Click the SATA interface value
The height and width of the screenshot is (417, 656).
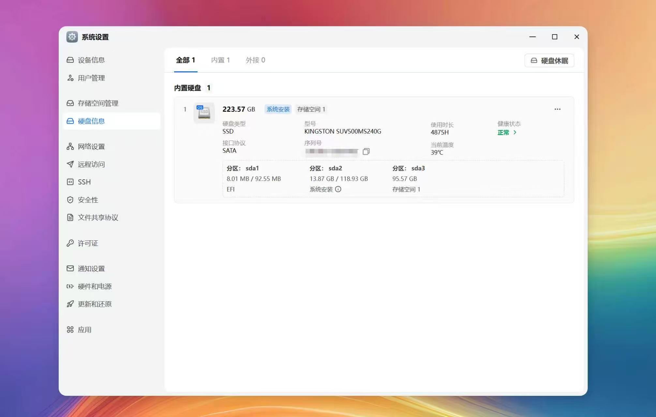point(229,151)
